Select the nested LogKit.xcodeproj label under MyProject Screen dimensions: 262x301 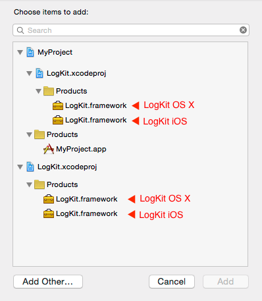coord(76,73)
